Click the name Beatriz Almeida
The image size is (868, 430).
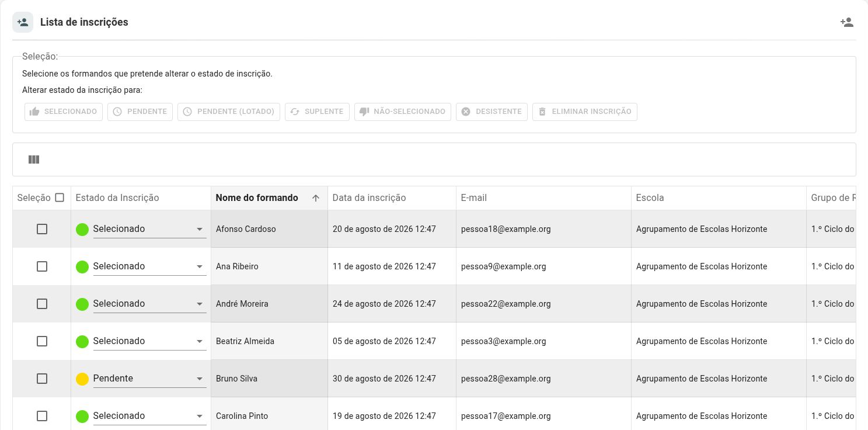pyautogui.click(x=245, y=341)
